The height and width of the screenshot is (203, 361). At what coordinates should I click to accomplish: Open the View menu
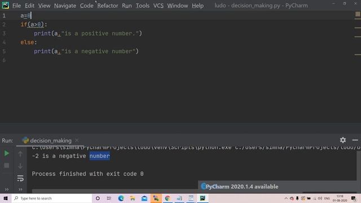[44, 6]
